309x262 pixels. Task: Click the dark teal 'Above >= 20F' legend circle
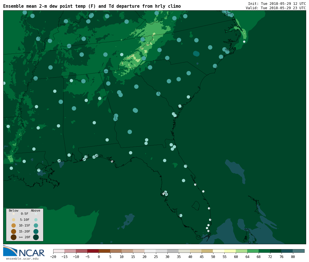click(36, 237)
